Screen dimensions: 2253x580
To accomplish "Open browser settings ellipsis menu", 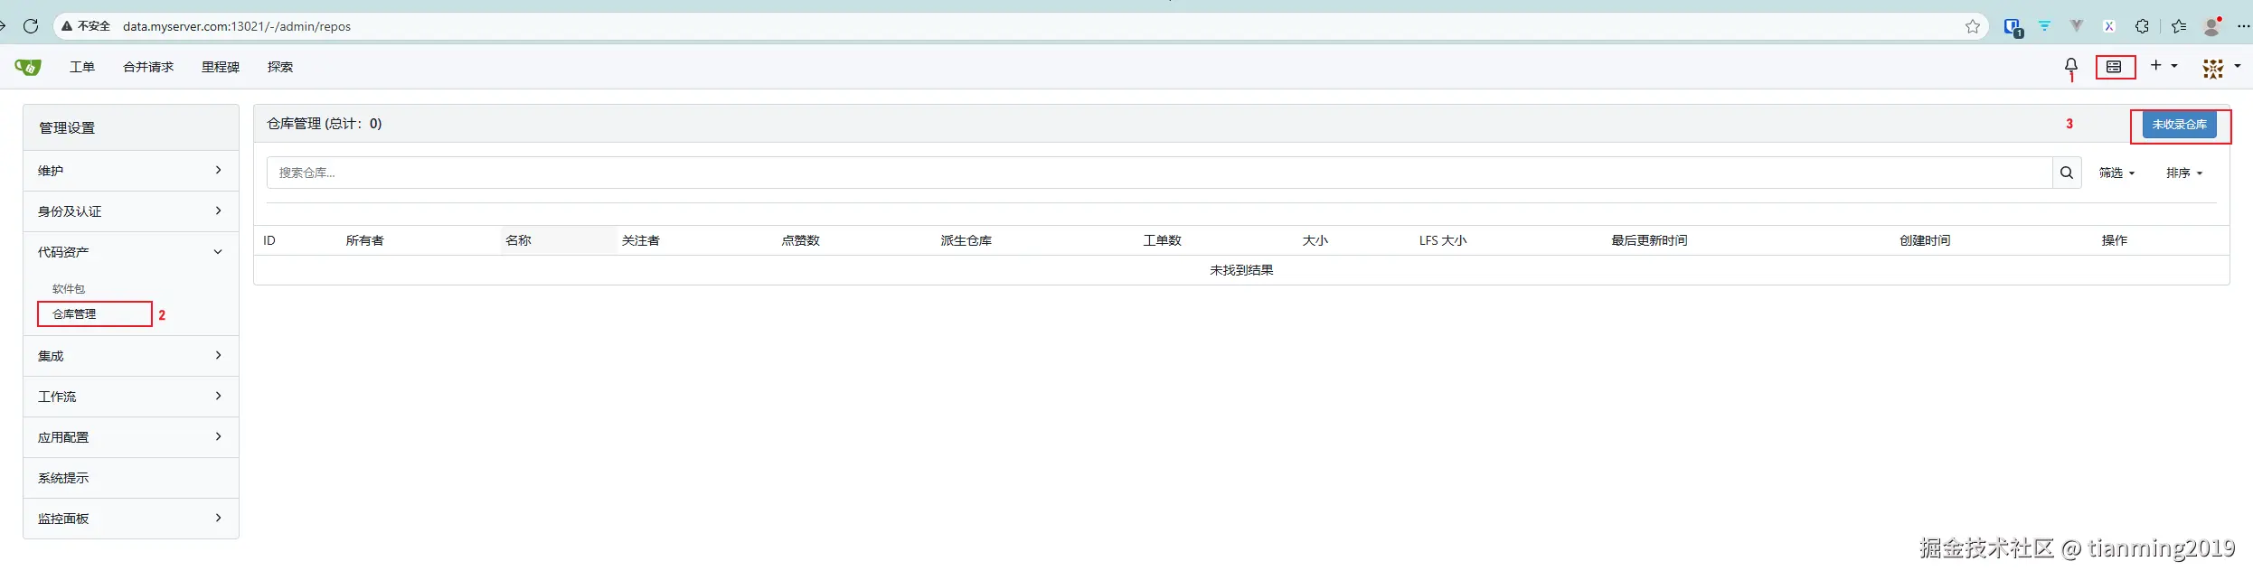I will click(x=2243, y=26).
